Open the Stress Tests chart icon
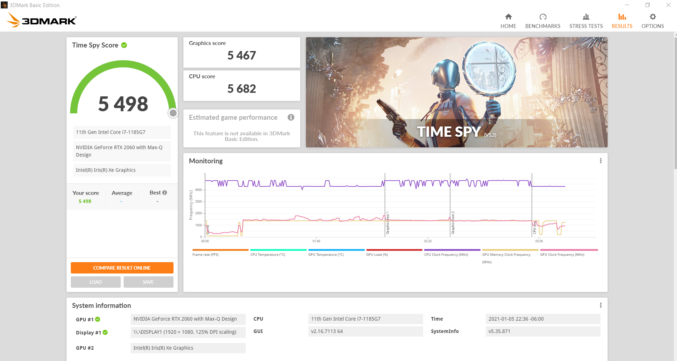Viewport: 677px width, 361px height. tap(586, 17)
